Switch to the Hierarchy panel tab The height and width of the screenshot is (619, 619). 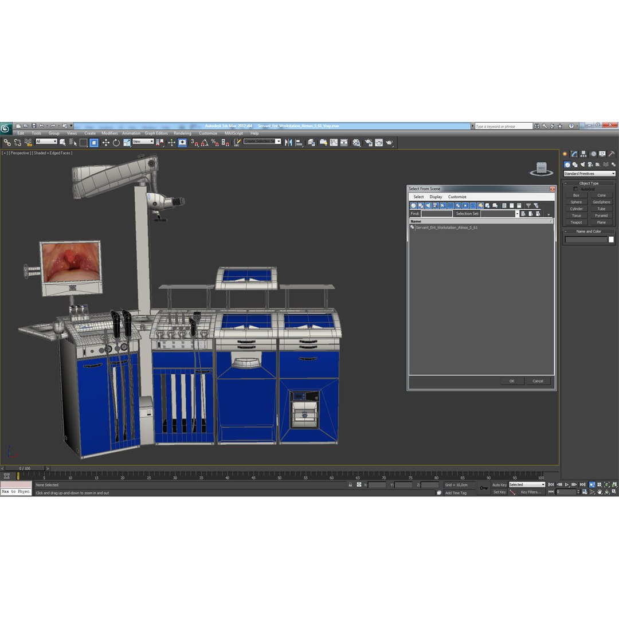[583, 154]
